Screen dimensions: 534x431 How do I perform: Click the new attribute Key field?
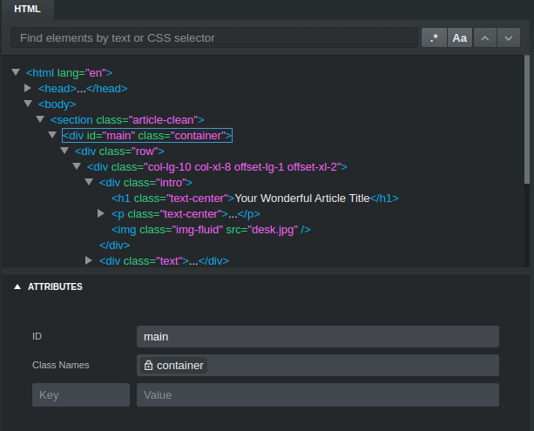click(x=80, y=394)
